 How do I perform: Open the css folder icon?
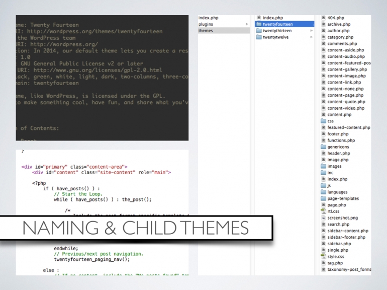[323, 121]
